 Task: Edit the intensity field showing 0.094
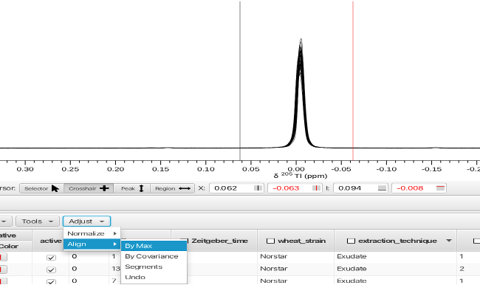coord(360,188)
